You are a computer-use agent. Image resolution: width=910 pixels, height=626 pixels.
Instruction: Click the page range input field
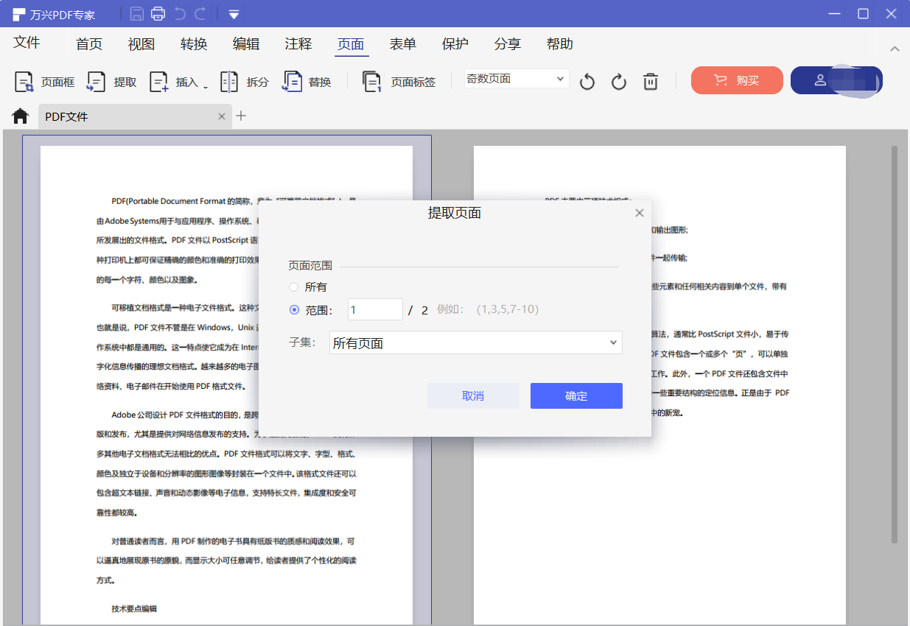pos(375,310)
